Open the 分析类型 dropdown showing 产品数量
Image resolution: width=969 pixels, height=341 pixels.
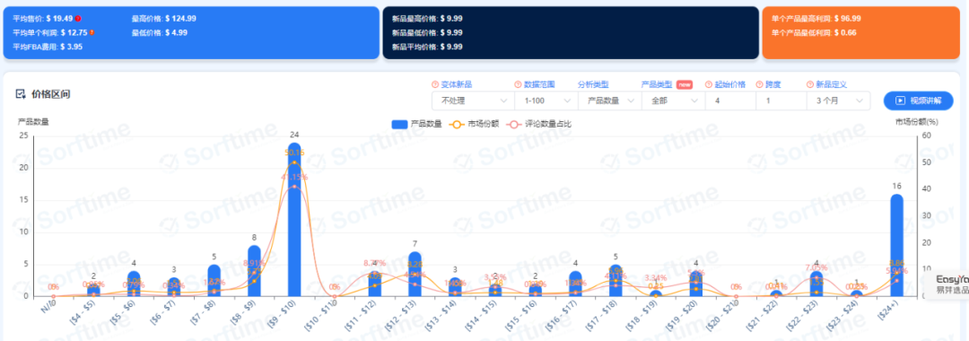click(609, 101)
